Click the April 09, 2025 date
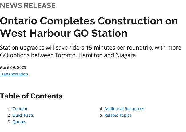186x132 pixels. 13,67
